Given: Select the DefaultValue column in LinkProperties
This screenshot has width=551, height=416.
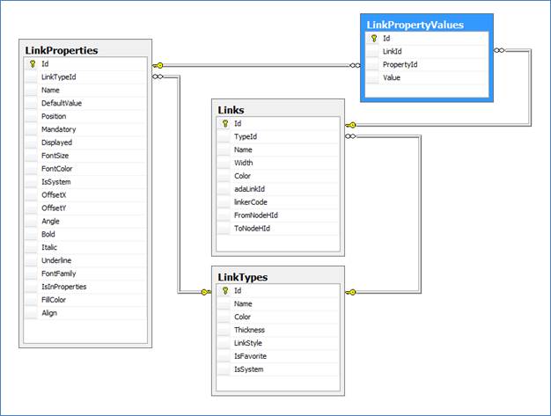Looking at the screenshot, I should pyautogui.click(x=62, y=103).
